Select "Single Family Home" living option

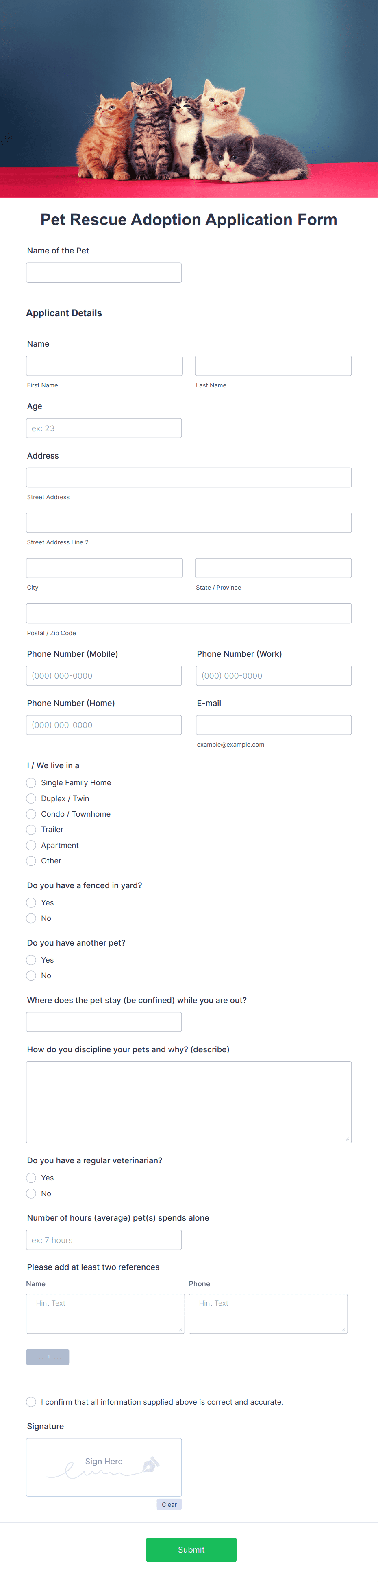(x=30, y=782)
